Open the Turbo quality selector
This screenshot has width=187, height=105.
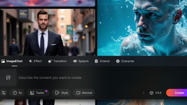(38, 93)
